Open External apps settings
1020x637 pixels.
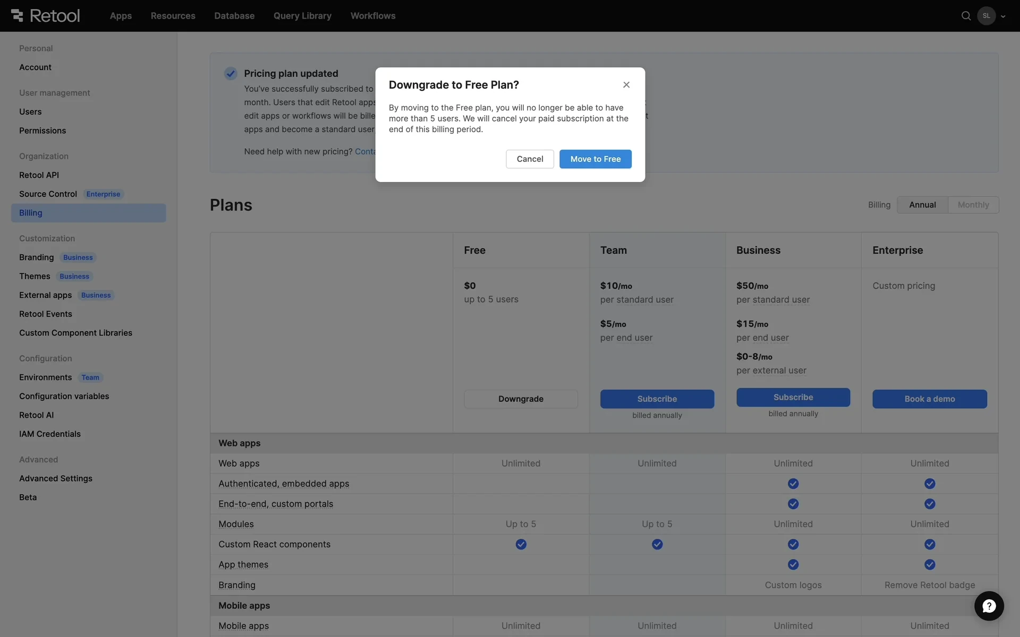point(45,295)
